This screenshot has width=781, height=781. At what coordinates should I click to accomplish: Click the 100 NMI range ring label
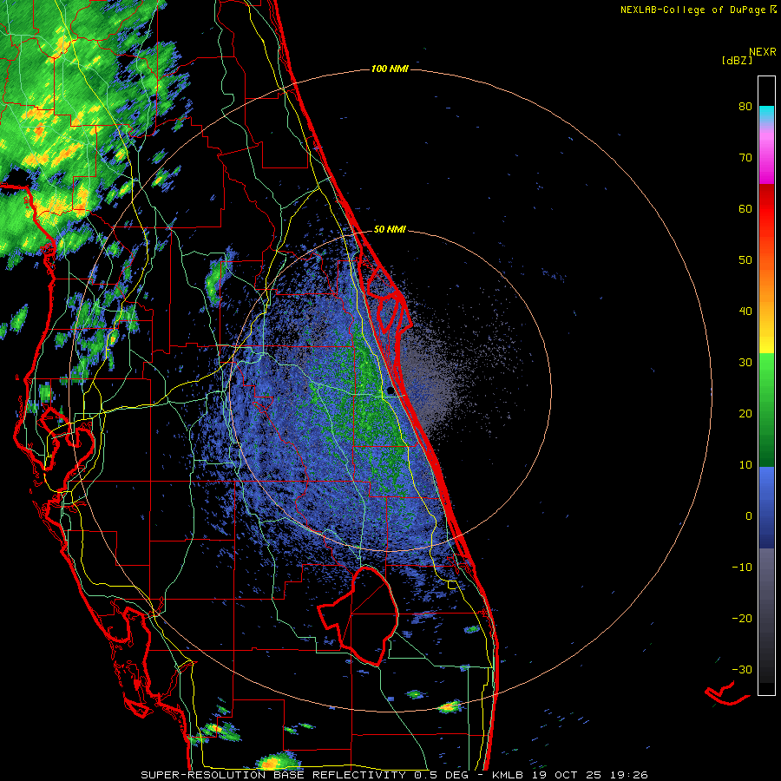point(390,69)
